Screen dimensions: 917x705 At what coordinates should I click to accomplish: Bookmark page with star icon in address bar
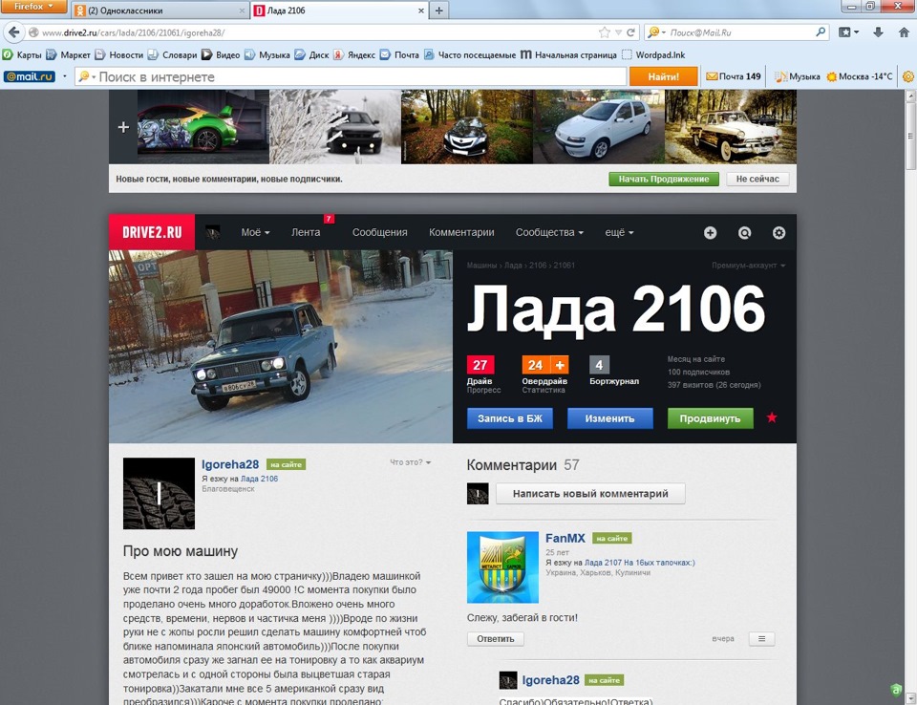point(604,32)
